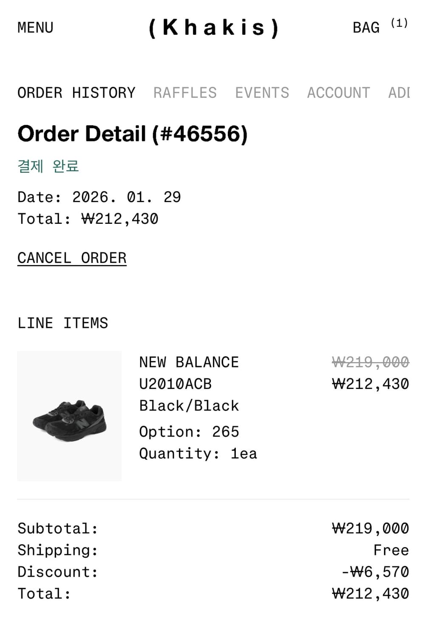Screen dimensions: 427x637
Task: Go to the RAFFLES tab
Action: click(x=185, y=93)
